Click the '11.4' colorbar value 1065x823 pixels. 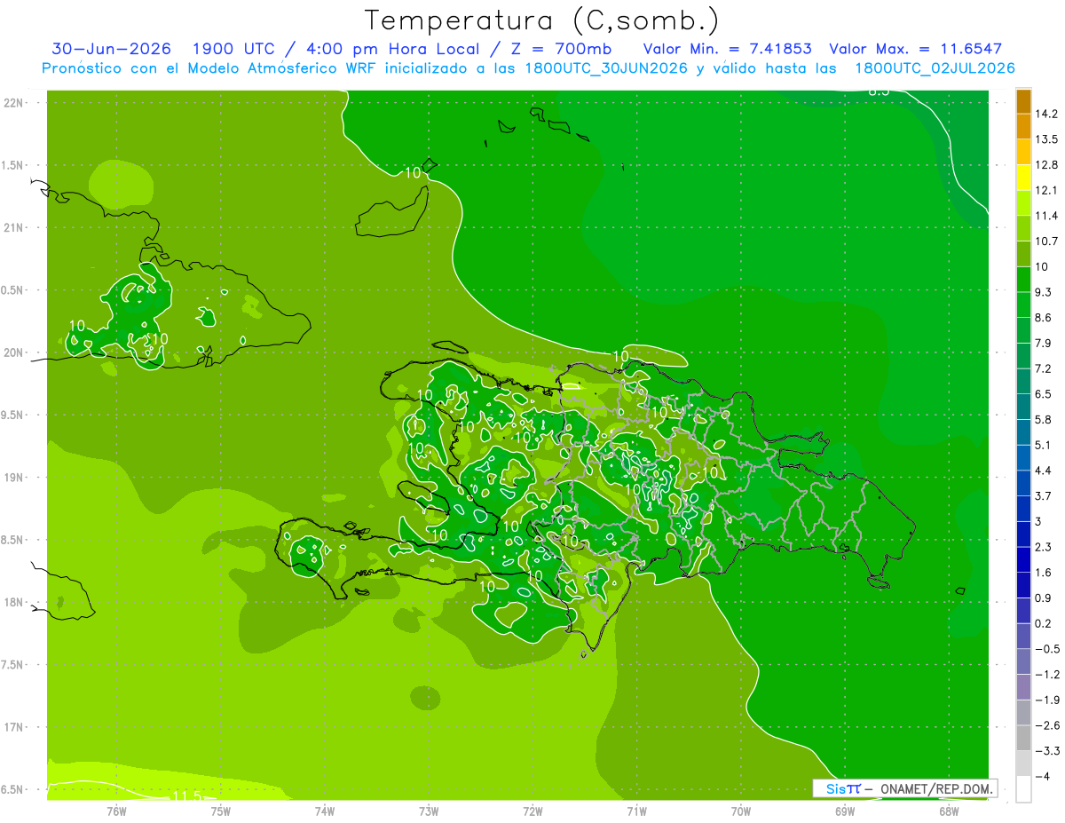click(x=1046, y=216)
